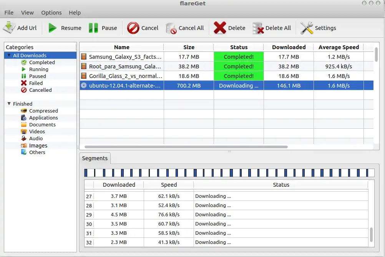Select the Segments tab
Screen dimensions: 385x257
[95, 158]
